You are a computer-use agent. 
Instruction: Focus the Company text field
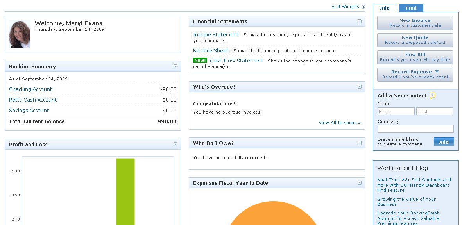(x=415, y=129)
